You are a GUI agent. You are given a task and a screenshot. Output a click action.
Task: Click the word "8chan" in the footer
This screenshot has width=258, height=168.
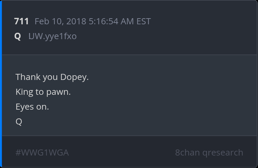[187, 152]
